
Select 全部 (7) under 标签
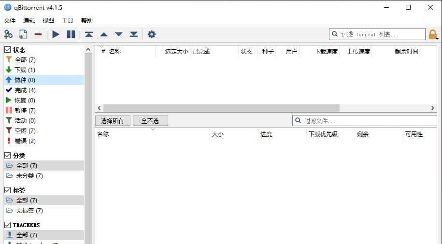tap(44, 201)
